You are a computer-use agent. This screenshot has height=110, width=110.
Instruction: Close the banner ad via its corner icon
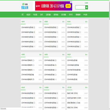tap(71, 2)
